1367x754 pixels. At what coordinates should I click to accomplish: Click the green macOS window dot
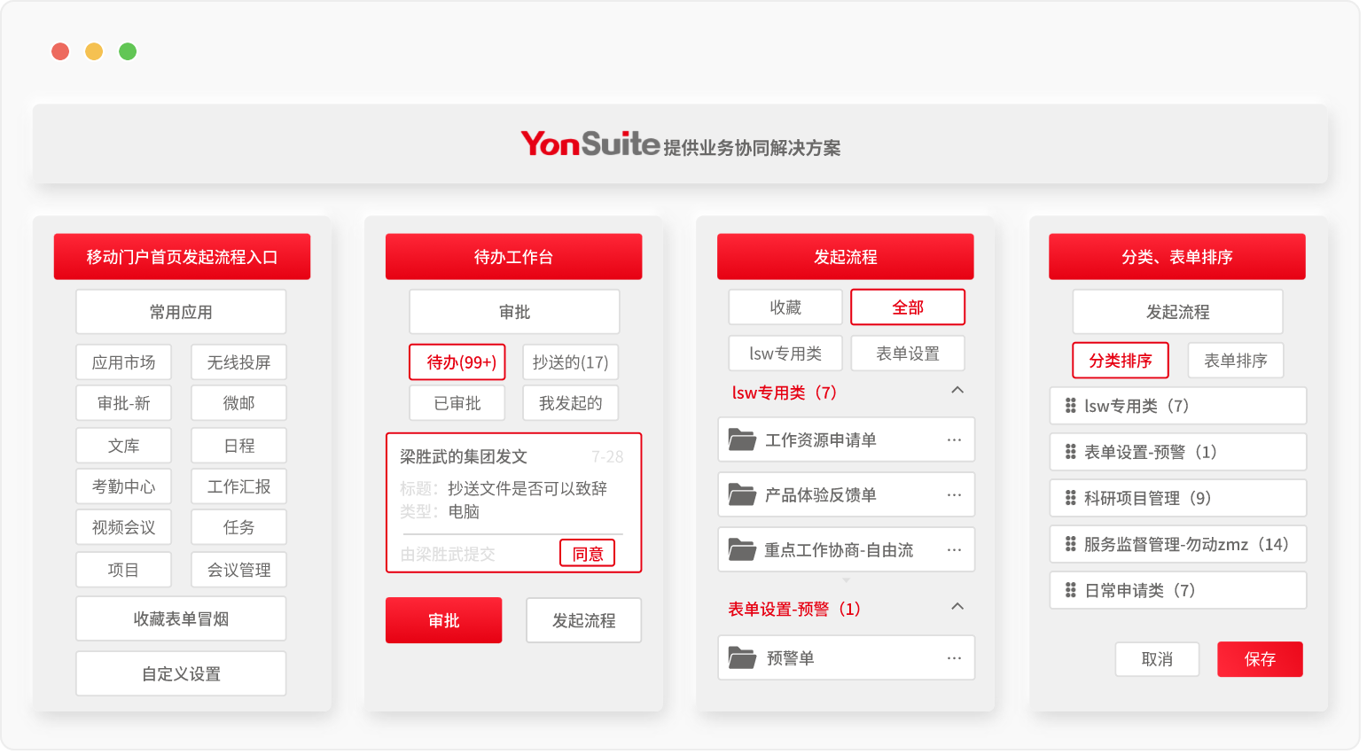[128, 51]
